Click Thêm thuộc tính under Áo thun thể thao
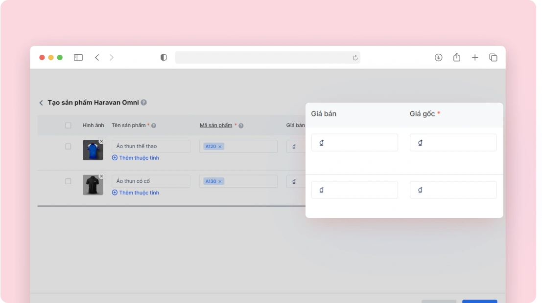Viewport: 542px width, 303px height. tap(136, 158)
